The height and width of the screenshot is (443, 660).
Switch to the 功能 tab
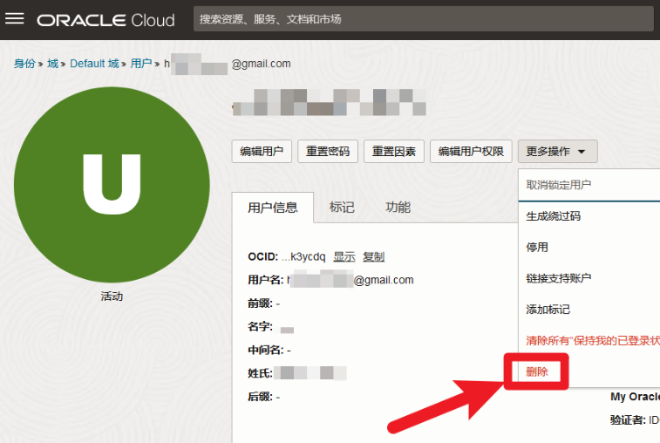[398, 208]
